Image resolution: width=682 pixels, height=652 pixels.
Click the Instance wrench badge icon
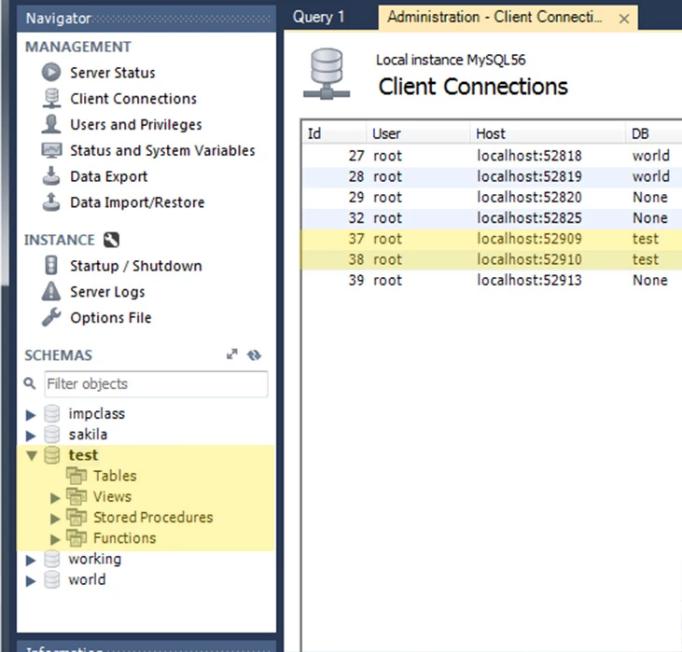(111, 240)
